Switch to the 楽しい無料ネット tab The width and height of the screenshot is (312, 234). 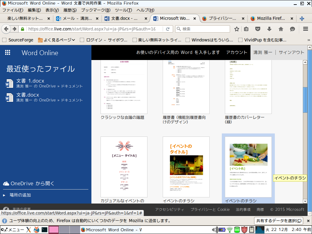point(25,19)
